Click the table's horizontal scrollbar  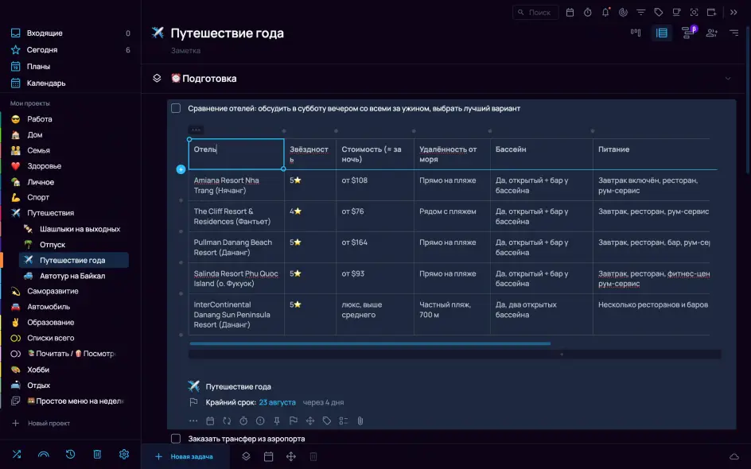[370, 344]
